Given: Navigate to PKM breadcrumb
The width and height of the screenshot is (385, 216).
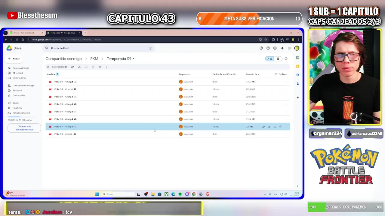Looking at the screenshot, I should coord(94,59).
